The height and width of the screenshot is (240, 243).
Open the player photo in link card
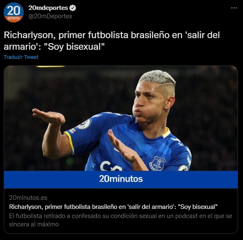click(x=121, y=118)
